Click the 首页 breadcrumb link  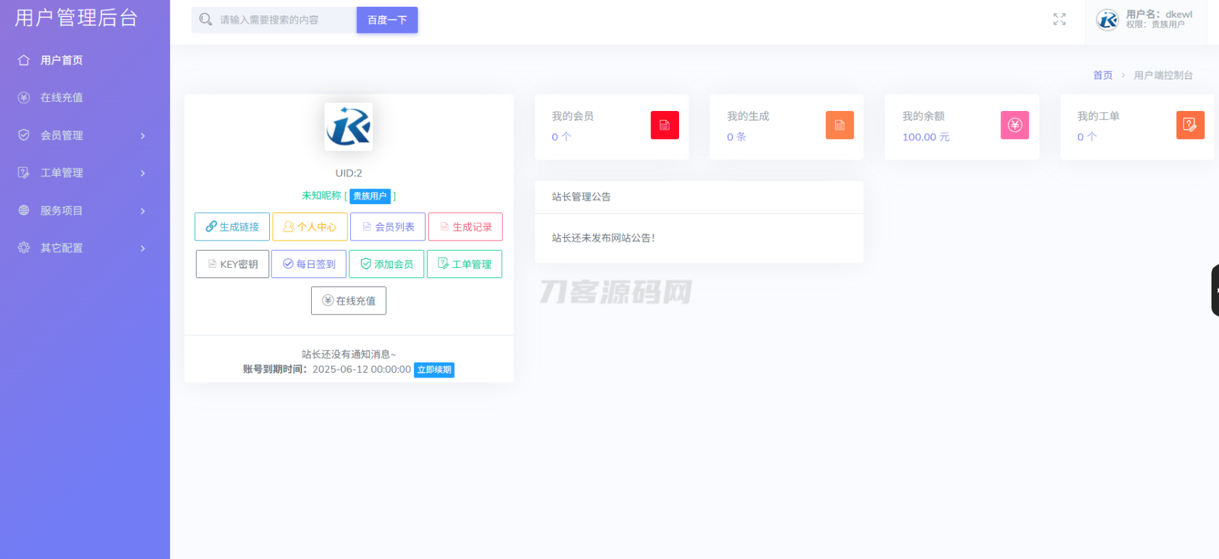[x=1103, y=75]
